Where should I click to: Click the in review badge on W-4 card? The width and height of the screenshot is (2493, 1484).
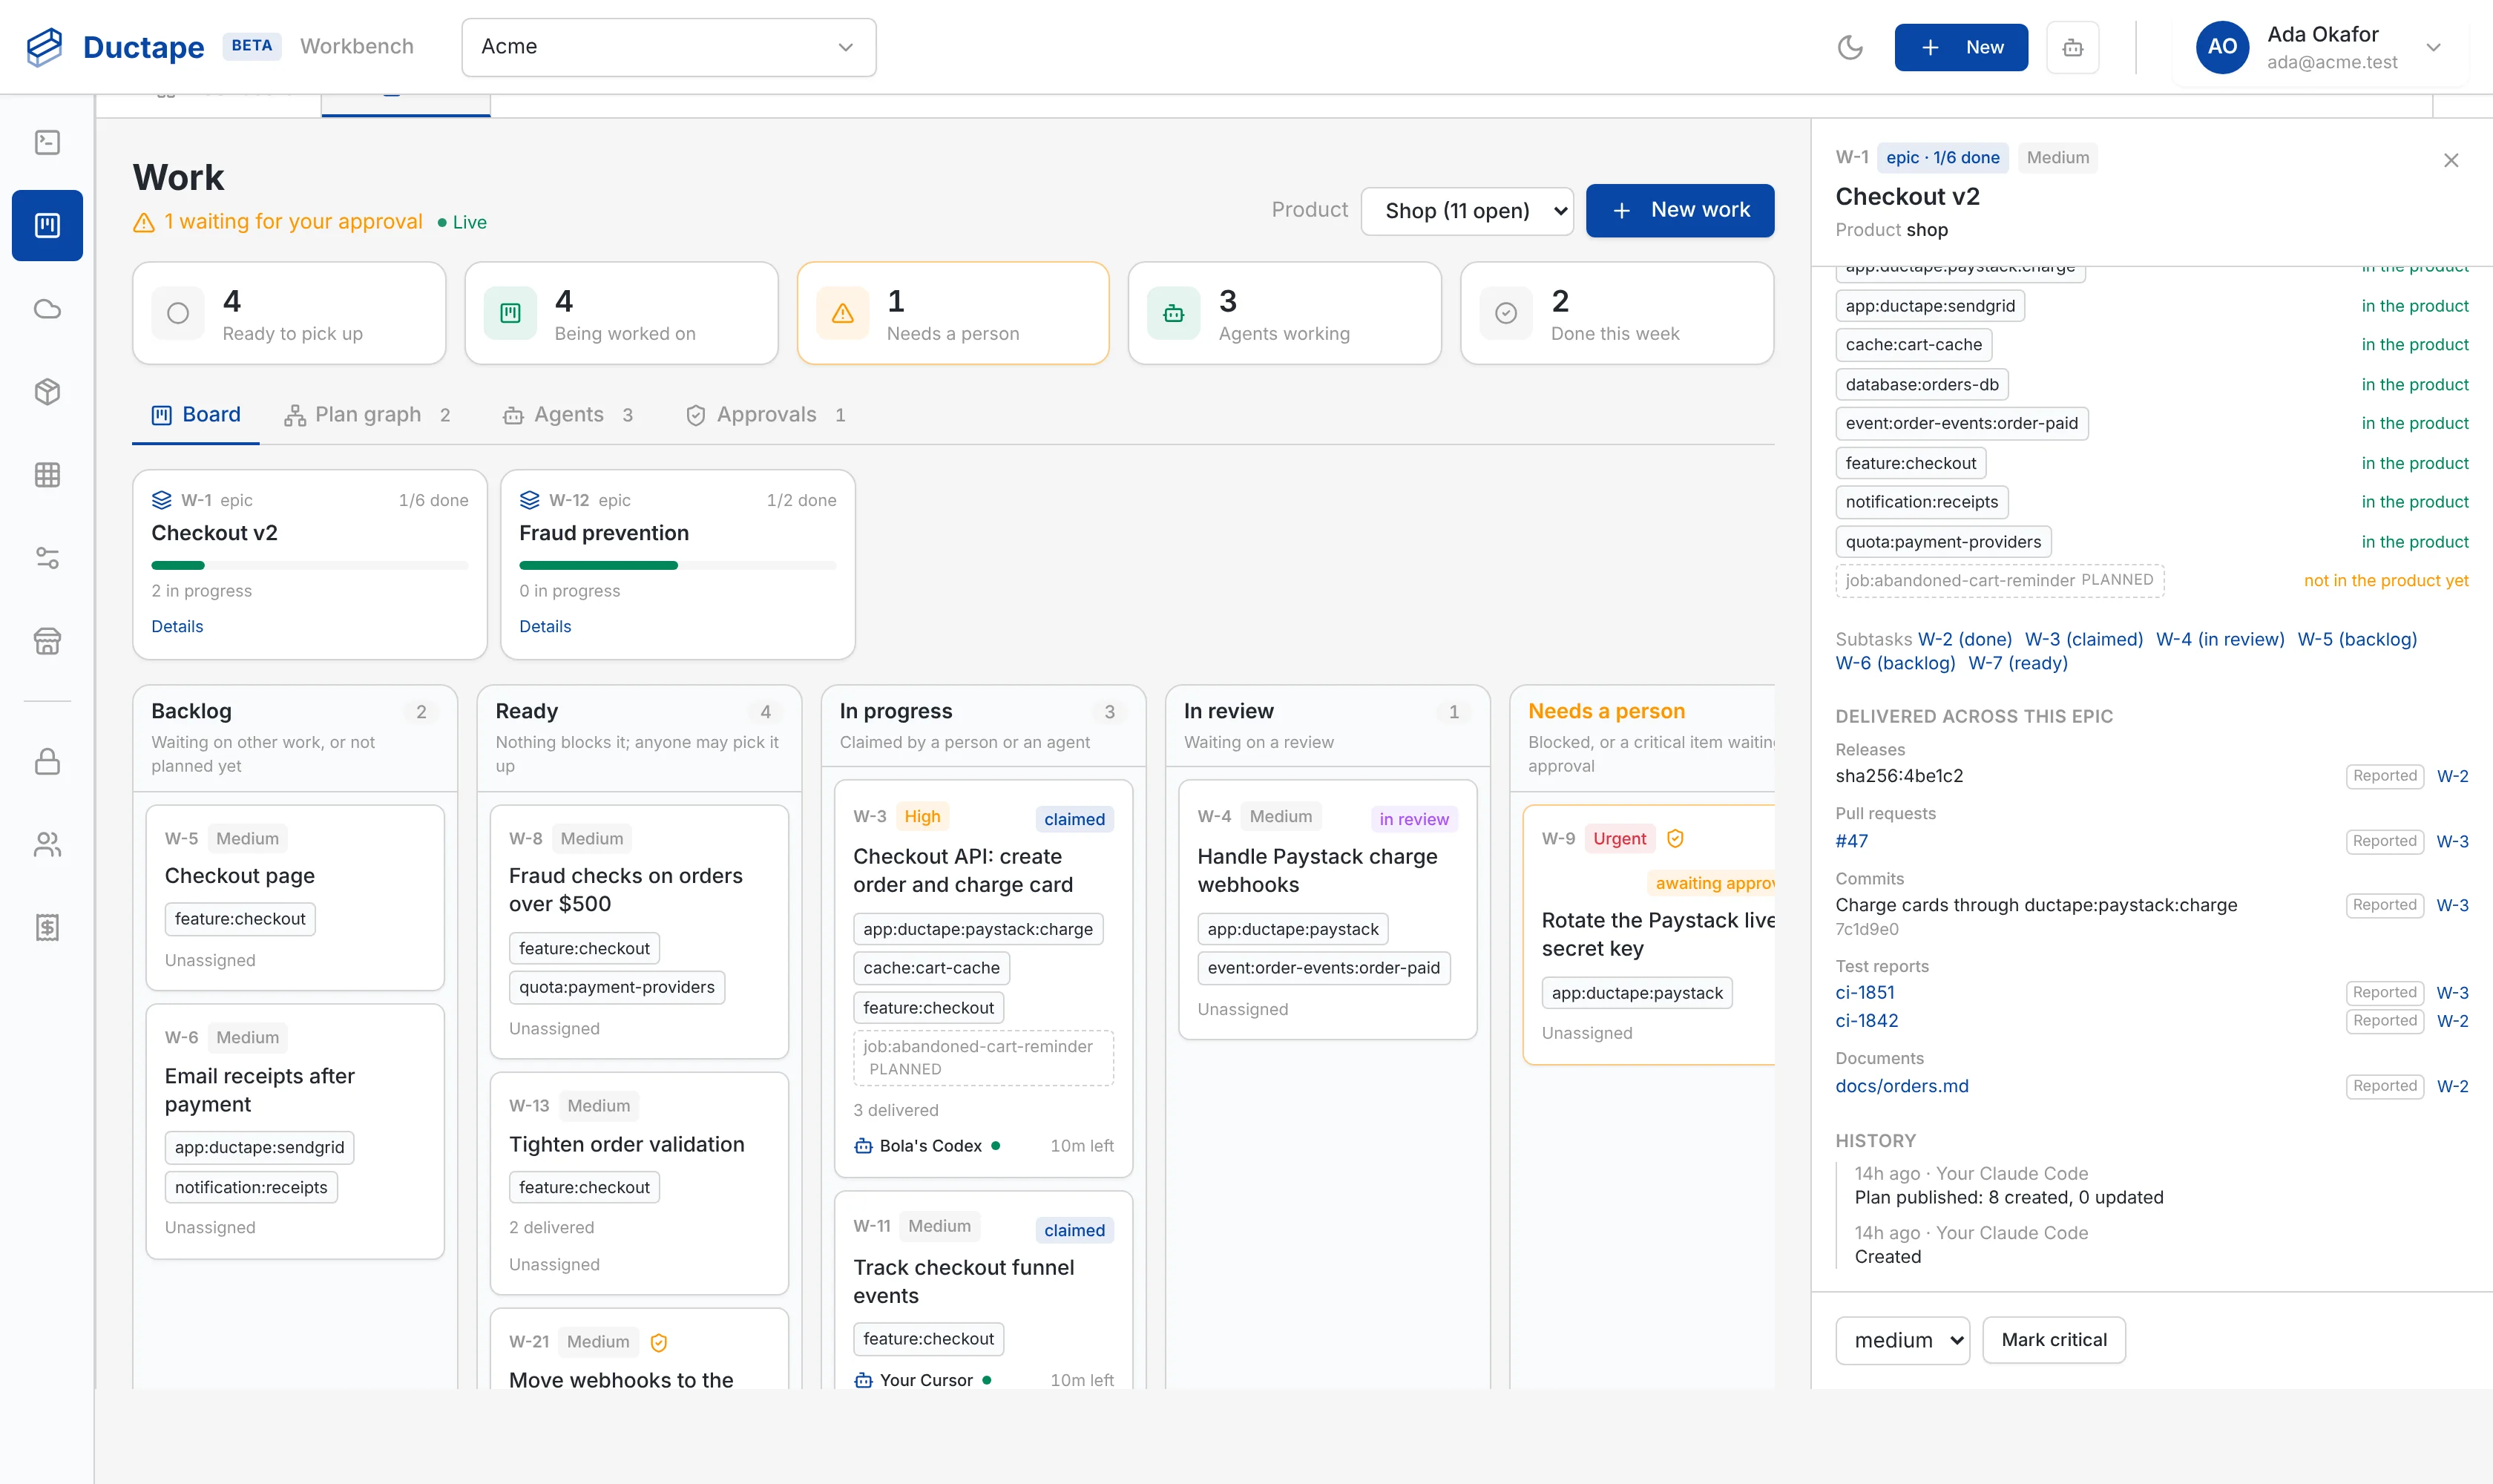(x=1413, y=819)
